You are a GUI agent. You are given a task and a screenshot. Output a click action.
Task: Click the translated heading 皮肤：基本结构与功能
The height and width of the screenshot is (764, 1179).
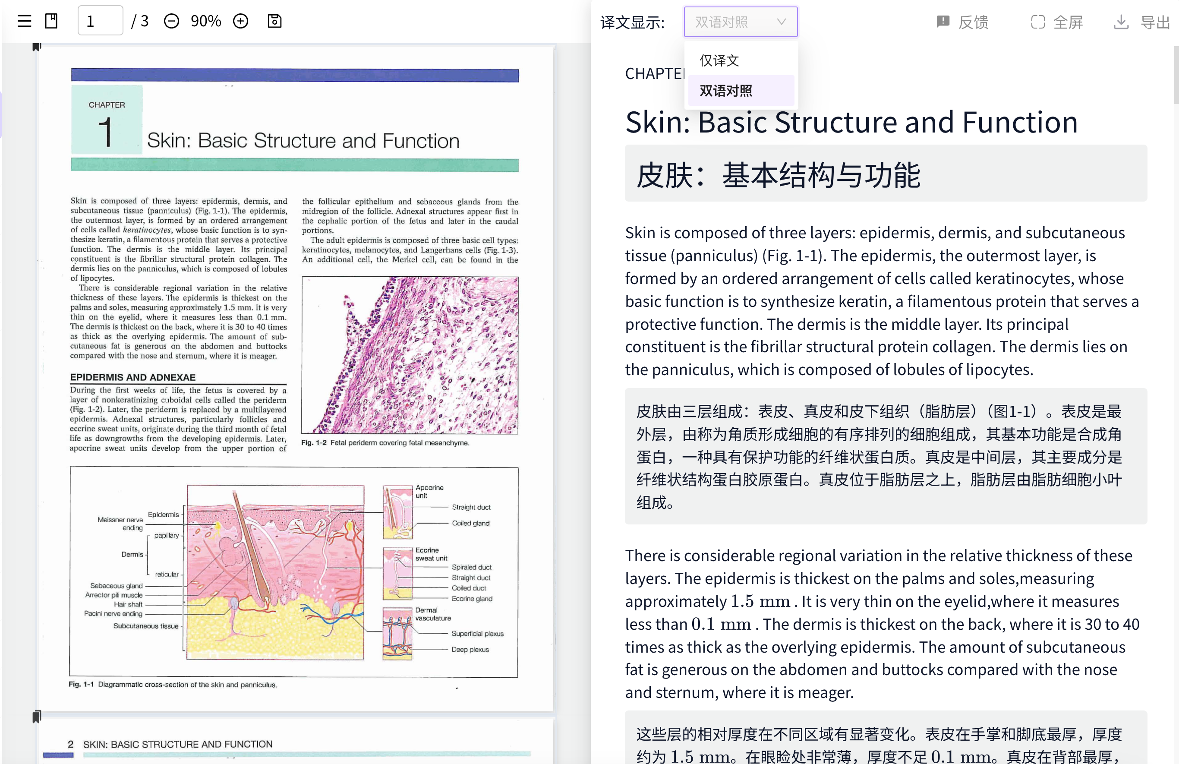click(778, 175)
